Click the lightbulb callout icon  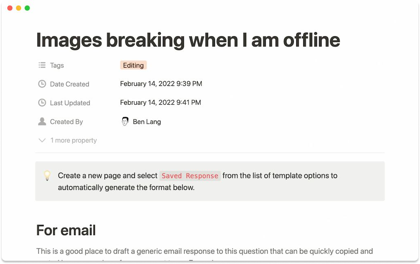pyautogui.click(x=47, y=176)
